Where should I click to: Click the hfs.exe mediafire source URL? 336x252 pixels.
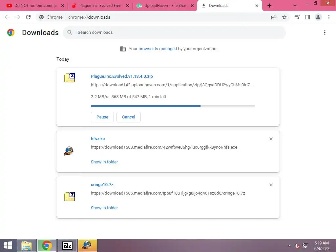[164, 147]
